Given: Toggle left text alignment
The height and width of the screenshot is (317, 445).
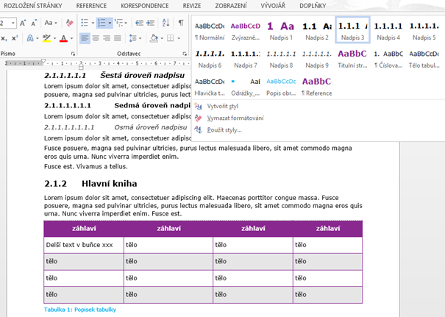Looking at the screenshot, I should point(85,38).
